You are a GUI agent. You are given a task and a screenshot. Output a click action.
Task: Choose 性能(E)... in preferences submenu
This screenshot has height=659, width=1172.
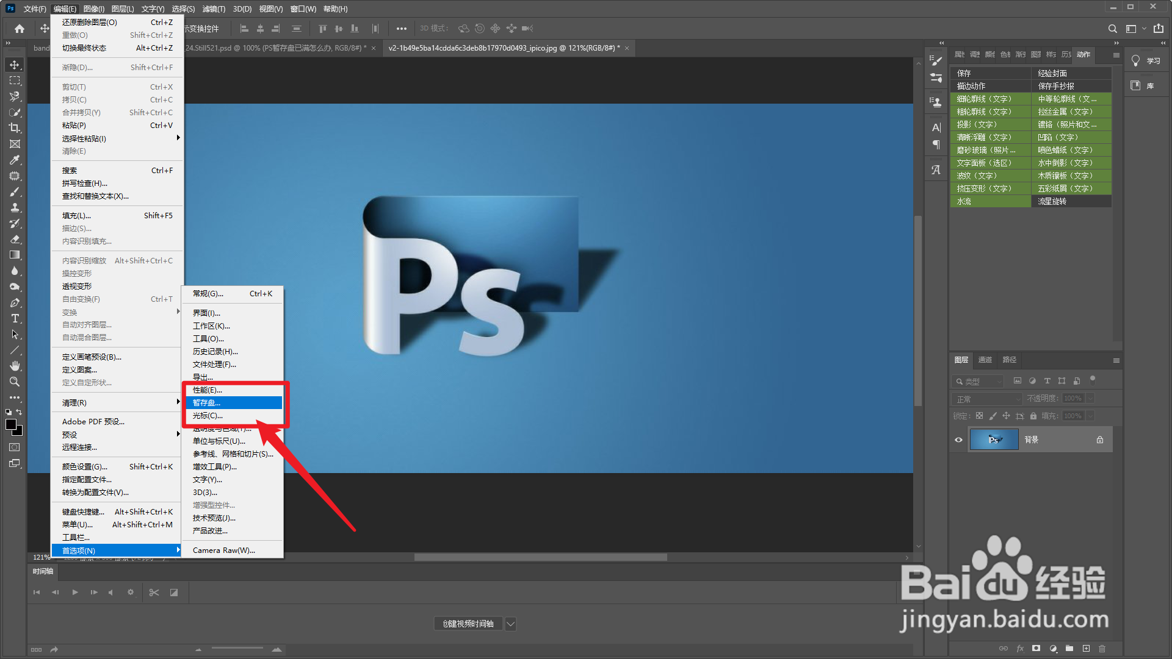[x=234, y=390]
